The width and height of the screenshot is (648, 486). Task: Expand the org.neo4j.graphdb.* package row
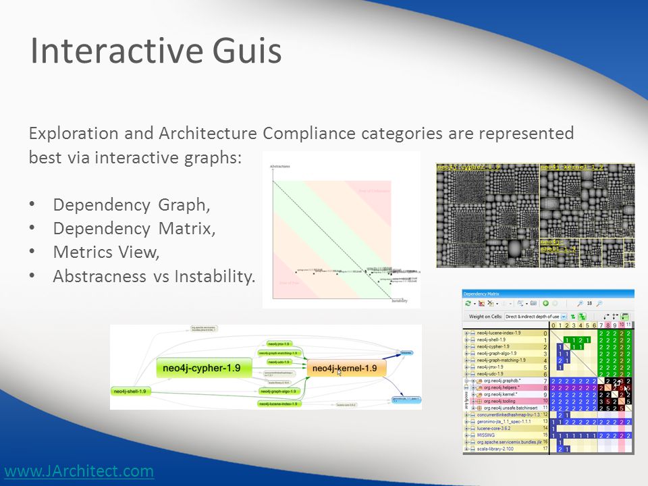point(474,381)
